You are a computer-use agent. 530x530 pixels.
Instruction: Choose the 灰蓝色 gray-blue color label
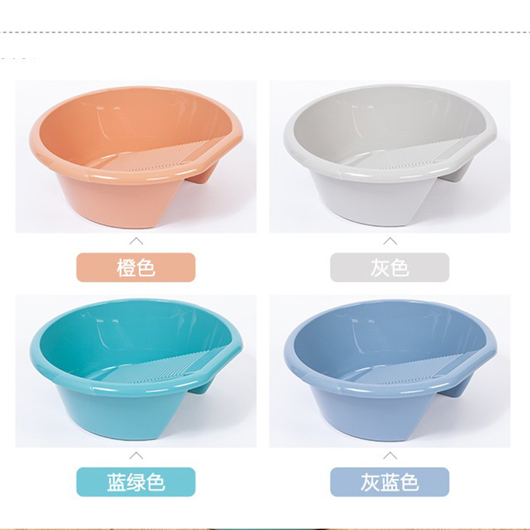[x=390, y=482]
